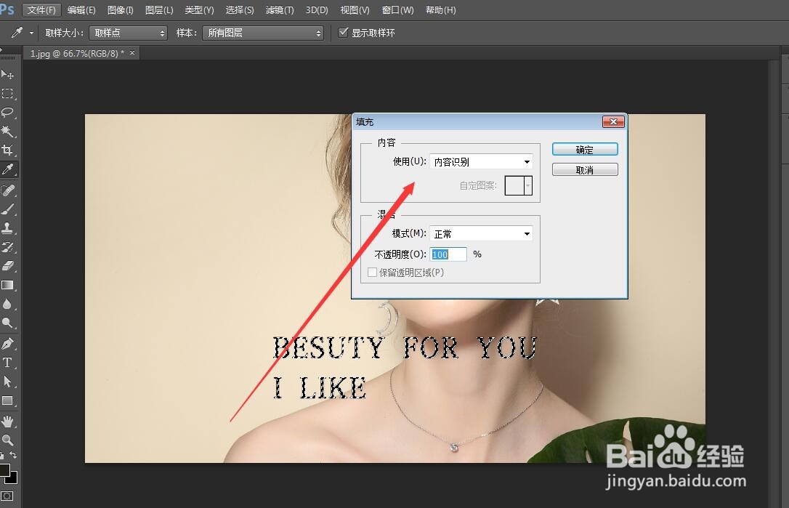789x508 pixels.
Task: Select the Eyedropper tool in toolbox
Action: point(7,169)
